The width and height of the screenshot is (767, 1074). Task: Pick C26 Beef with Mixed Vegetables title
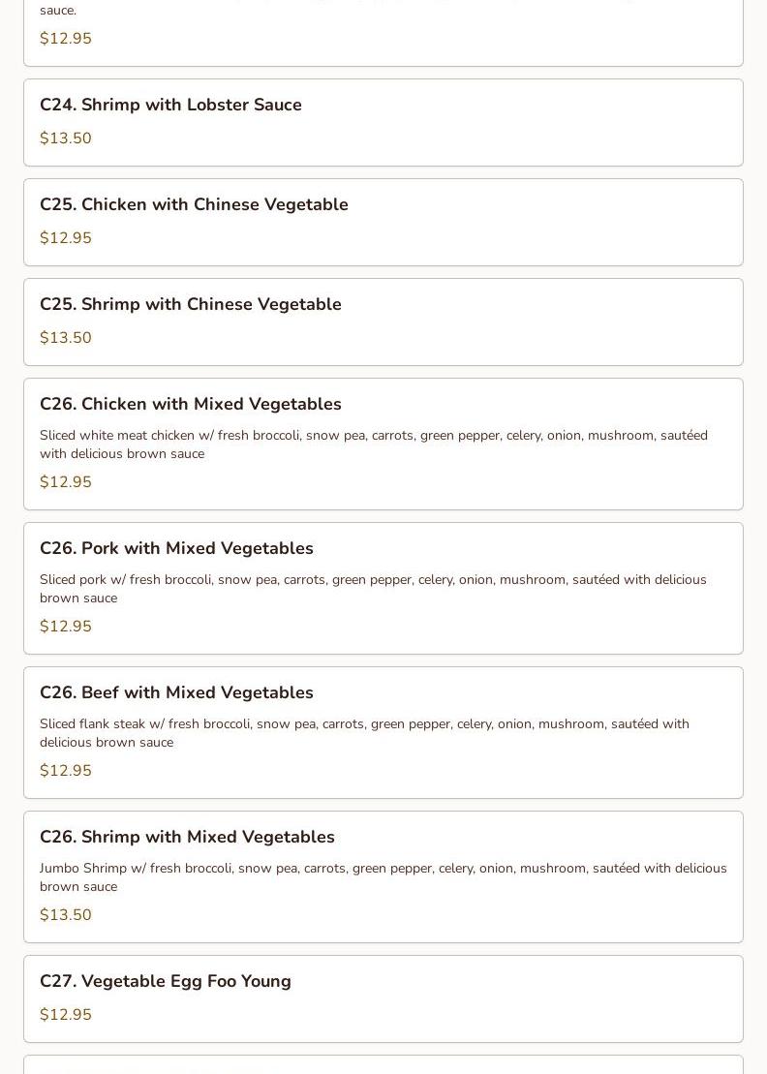[x=176, y=692]
